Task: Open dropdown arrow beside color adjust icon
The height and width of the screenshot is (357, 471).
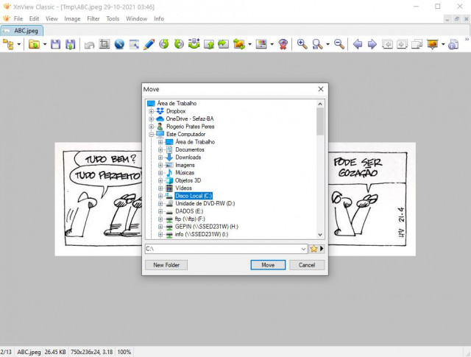Action: [272, 44]
